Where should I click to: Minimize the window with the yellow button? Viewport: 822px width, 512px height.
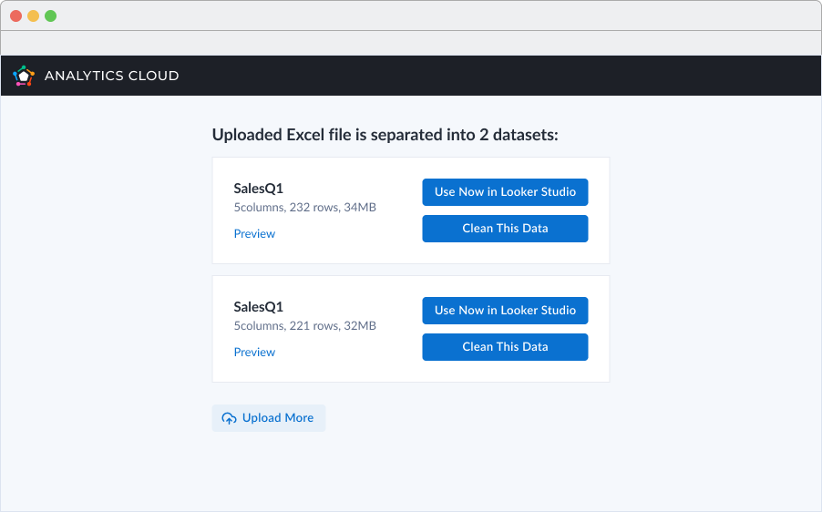point(33,15)
